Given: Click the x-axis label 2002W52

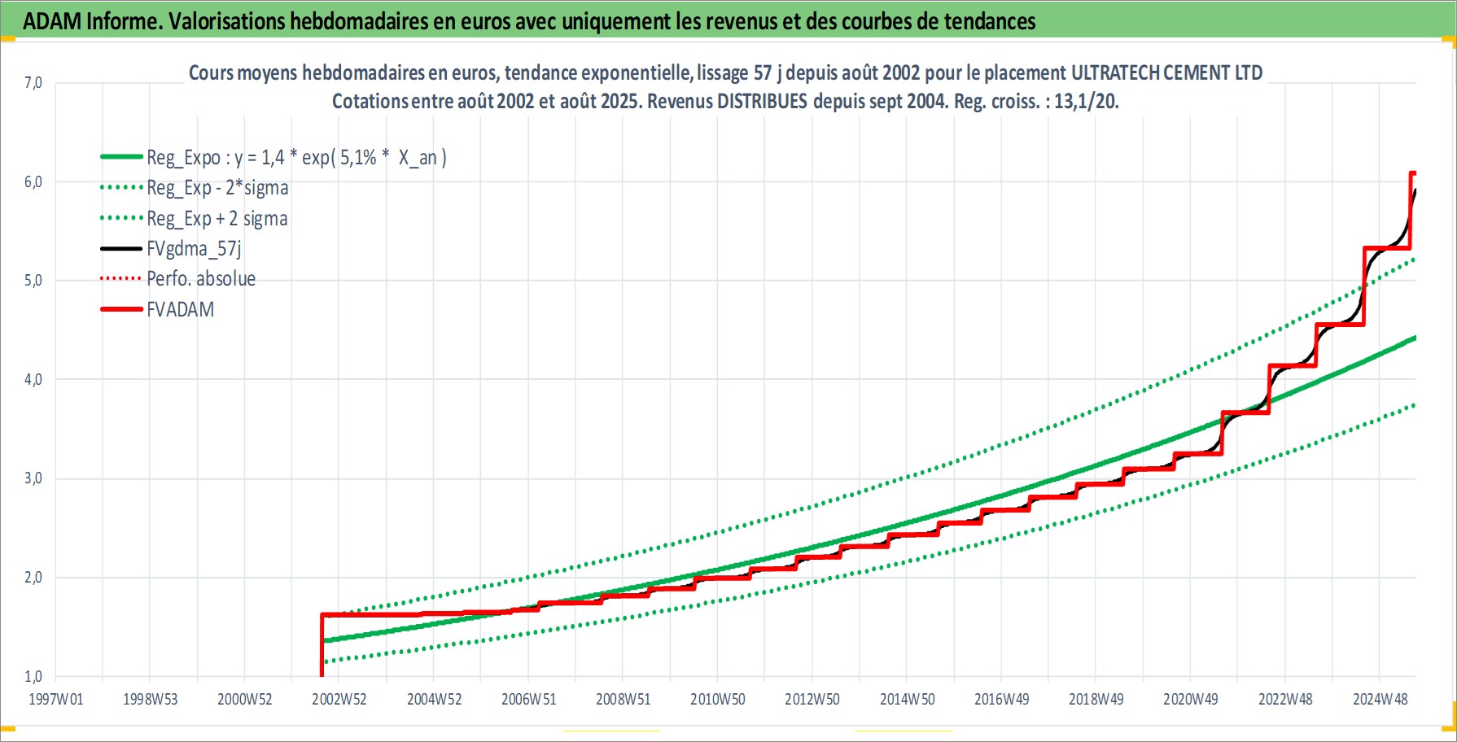Looking at the screenshot, I should (x=339, y=700).
